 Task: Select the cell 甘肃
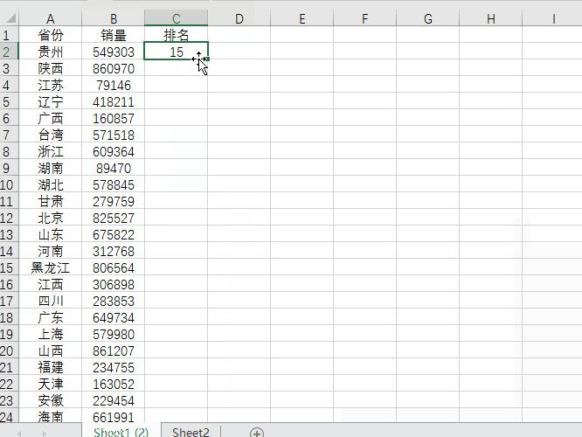click(x=51, y=201)
